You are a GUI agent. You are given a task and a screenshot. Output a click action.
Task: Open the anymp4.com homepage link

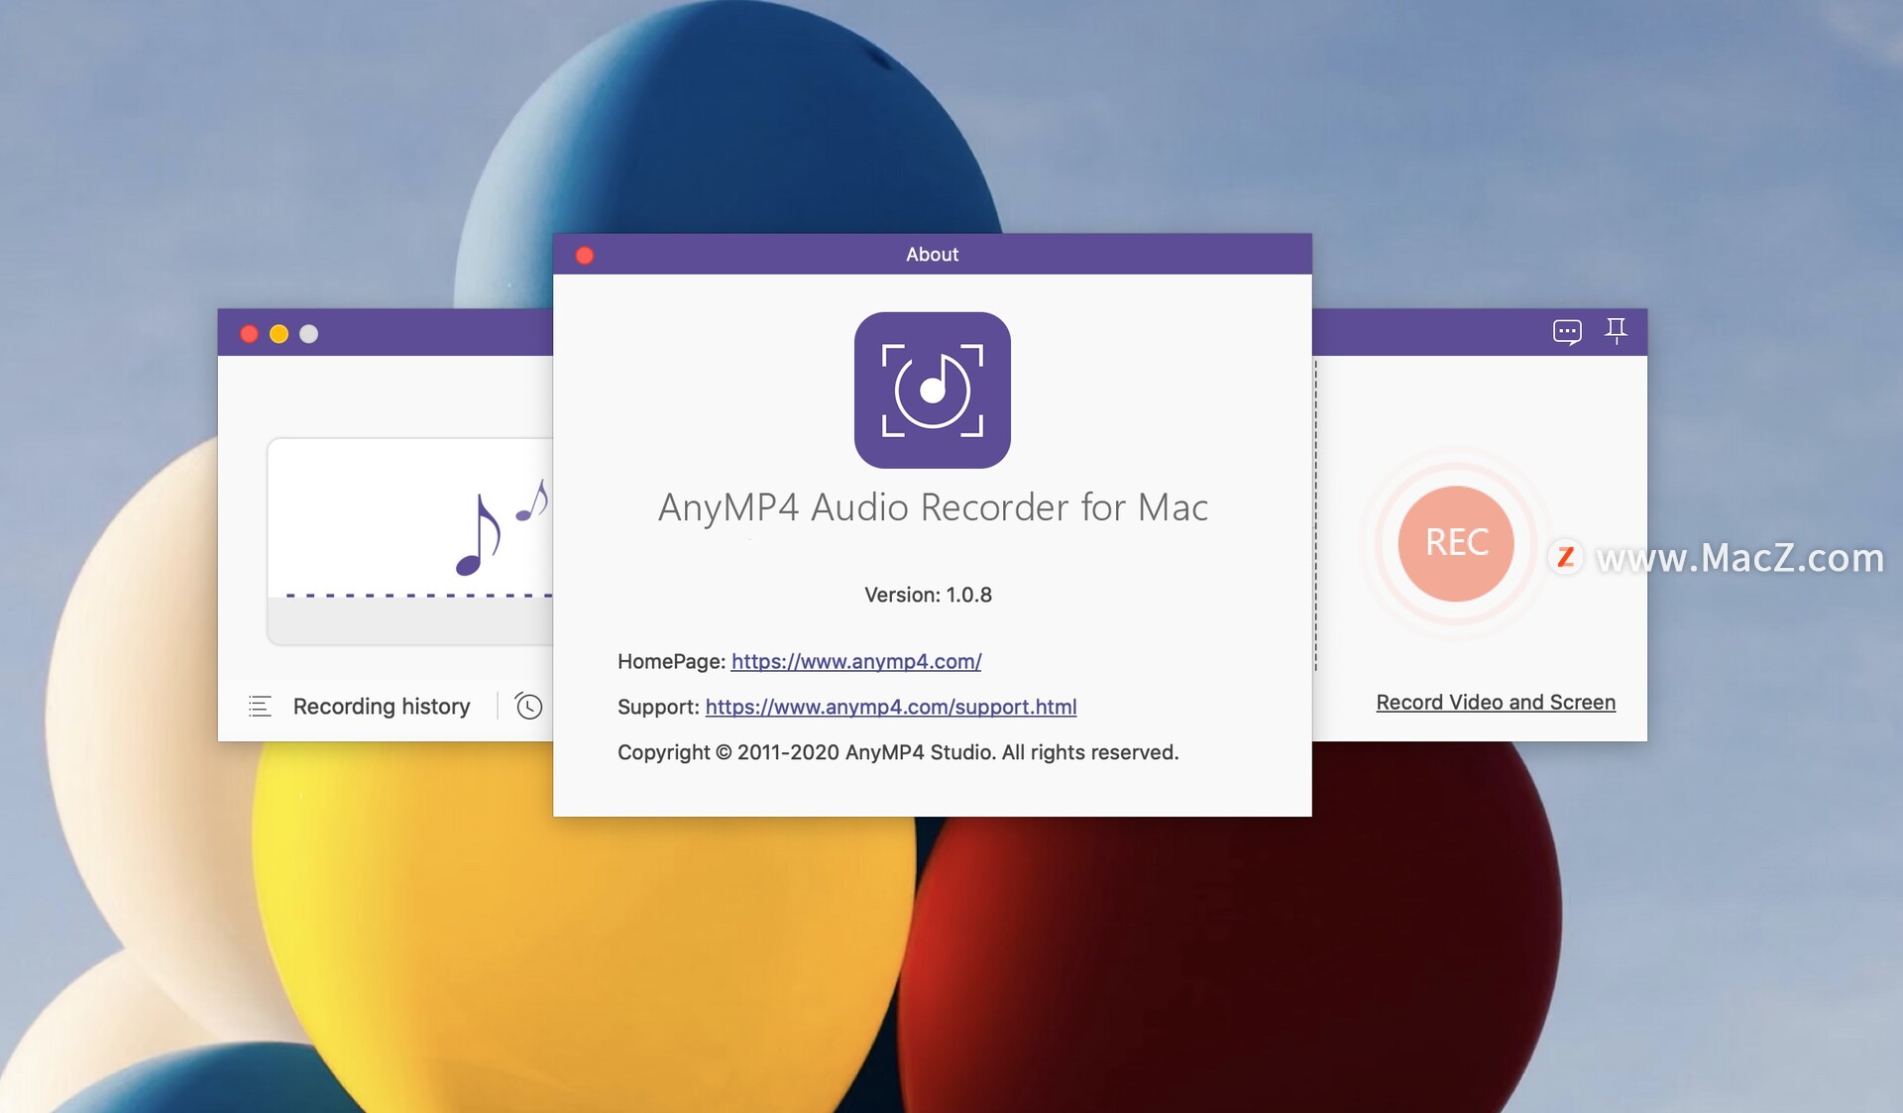point(856,661)
